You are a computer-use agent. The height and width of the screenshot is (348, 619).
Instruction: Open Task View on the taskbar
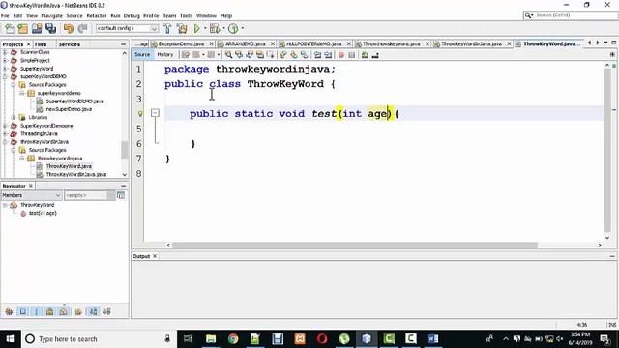coord(188,338)
